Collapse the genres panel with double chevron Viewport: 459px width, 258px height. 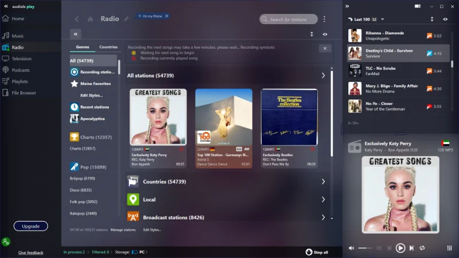tap(76, 34)
